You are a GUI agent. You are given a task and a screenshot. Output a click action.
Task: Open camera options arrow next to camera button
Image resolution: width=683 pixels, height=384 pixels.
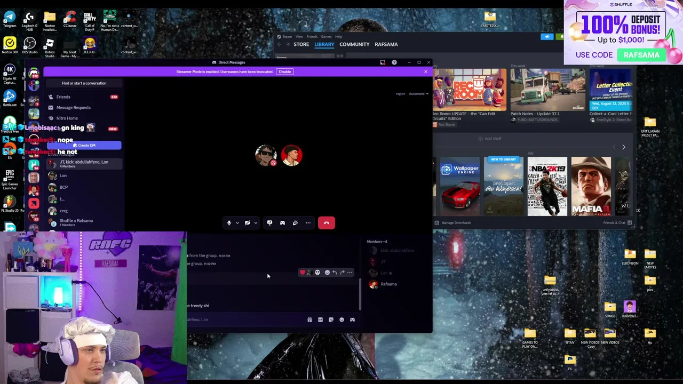coord(256,223)
